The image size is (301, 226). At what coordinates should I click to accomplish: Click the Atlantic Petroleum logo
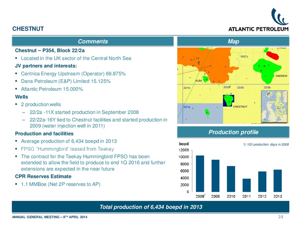click(x=258, y=20)
